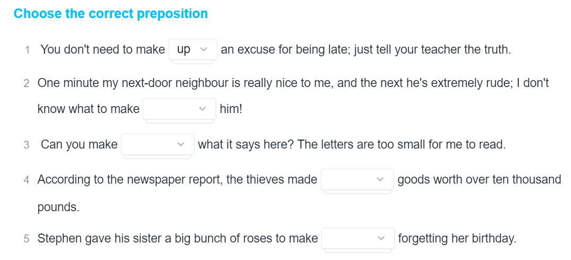This screenshot has width=571, height=260.
Task: Click the chevron arrow in sentence 2 dropdown
Action: click(x=203, y=109)
